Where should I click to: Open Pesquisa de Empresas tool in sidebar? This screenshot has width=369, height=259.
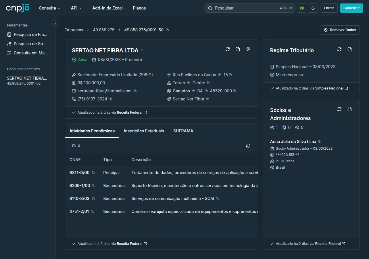28,35
